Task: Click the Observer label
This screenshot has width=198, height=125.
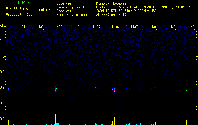Action: pyautogui.click(x=64, y=3)
